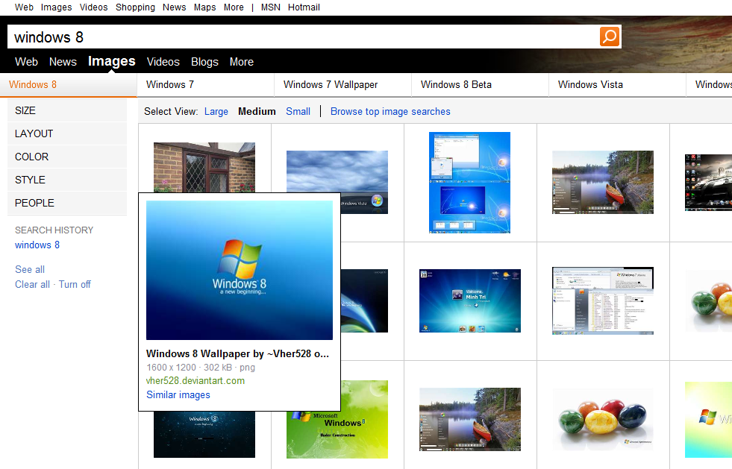Click Similar images link

(178, 394)
